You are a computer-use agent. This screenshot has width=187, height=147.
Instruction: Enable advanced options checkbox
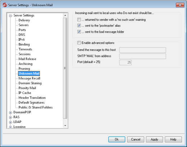(x=79, y=43)
